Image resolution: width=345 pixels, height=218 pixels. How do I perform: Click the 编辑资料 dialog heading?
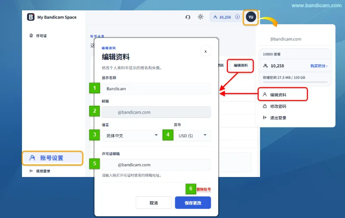(116, 57)
